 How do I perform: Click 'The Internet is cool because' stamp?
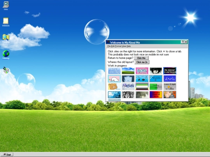[170, 71]
